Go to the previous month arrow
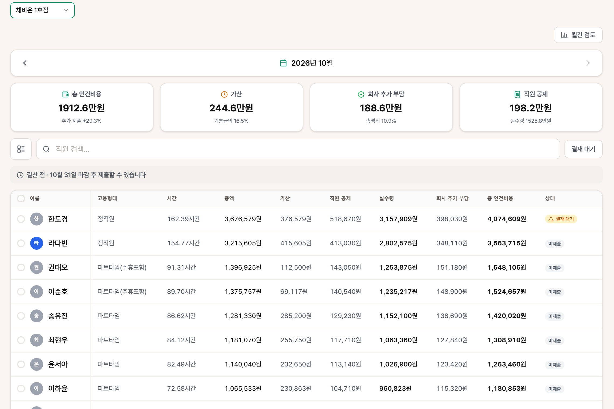Screen dimensions: 614x409 25,63
